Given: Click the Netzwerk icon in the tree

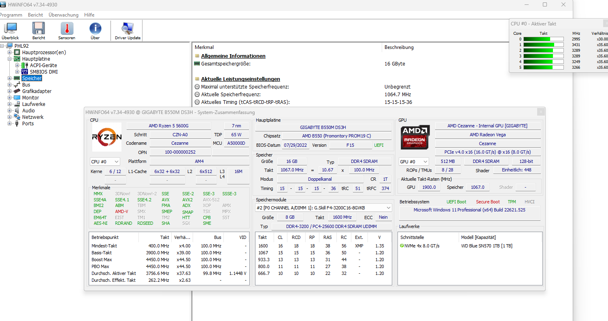Looking at the screenshot, I should point(17,117).
